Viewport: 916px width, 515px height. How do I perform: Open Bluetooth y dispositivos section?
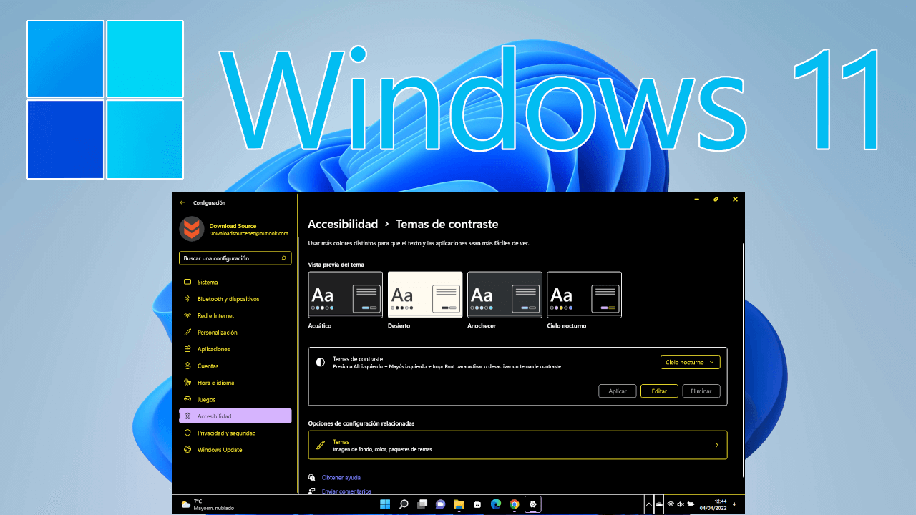click(235, 299)
